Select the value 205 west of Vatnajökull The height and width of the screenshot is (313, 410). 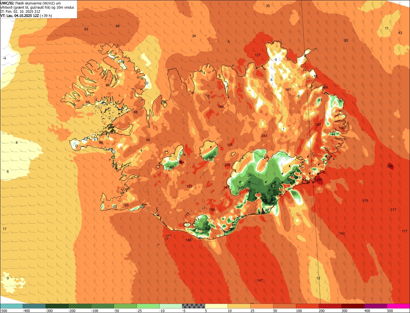[x=227, y=165]
